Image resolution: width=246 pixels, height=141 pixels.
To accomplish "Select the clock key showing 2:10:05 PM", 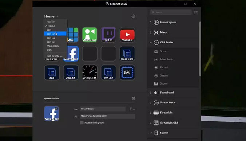I will tap(90, 73).
